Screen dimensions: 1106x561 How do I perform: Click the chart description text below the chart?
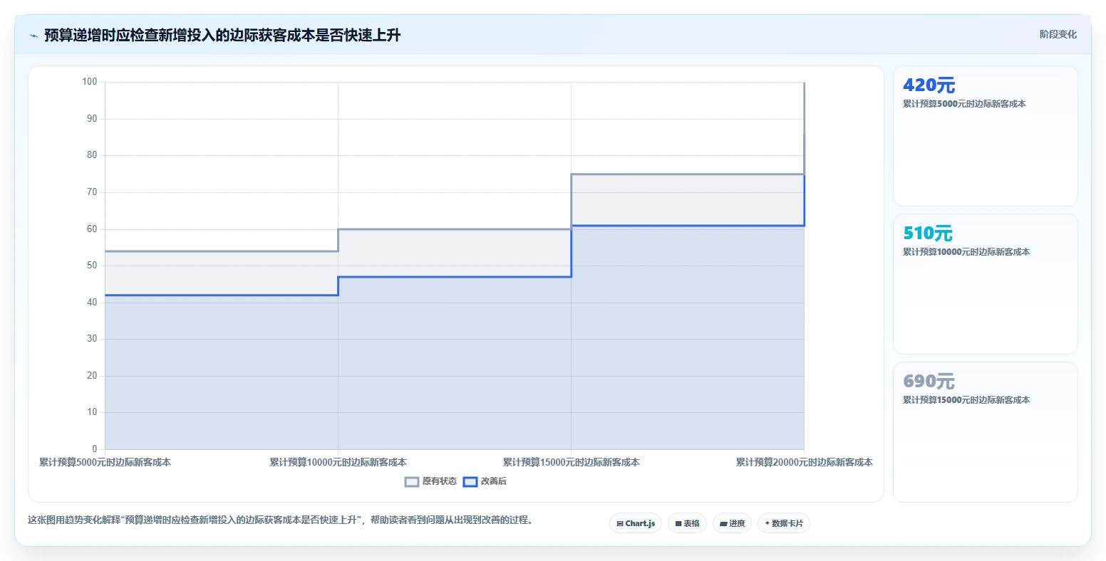280,520
